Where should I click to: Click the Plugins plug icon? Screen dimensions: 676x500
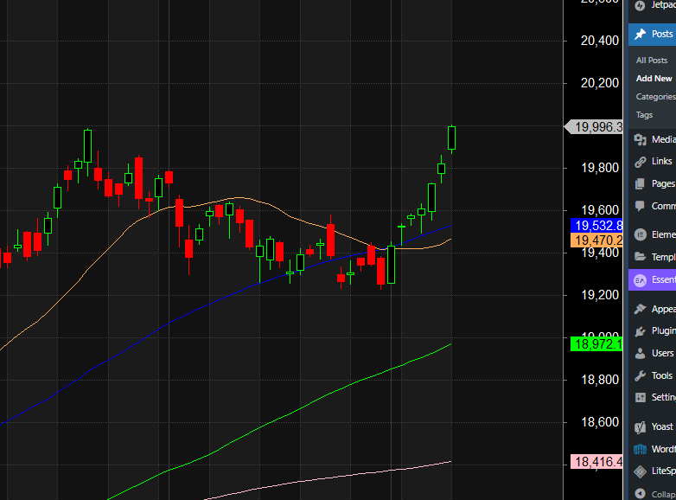tap(641, 331)
